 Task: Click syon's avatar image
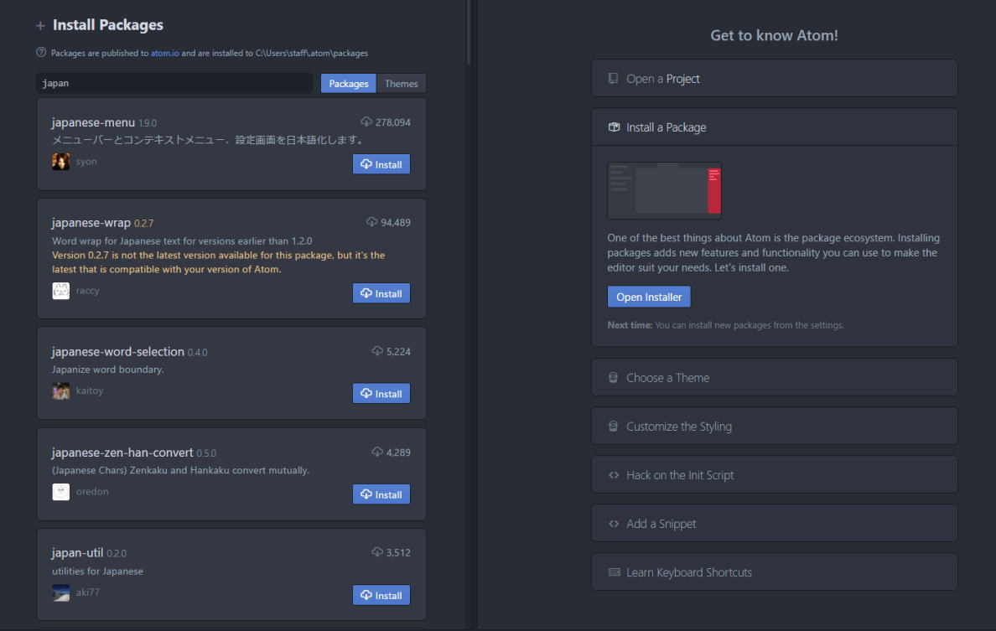coord(61,161)
